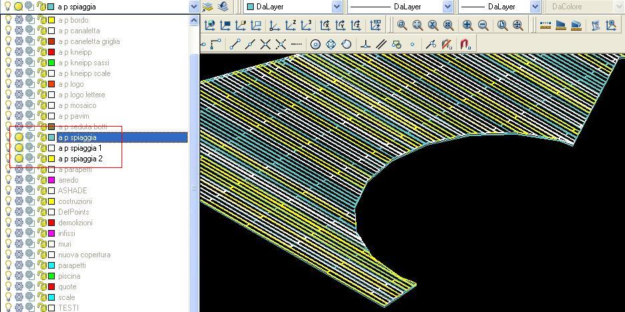625x312 pixels.
Task: Toggle lock on the 'piscina' layer
Action: (41, 276)
